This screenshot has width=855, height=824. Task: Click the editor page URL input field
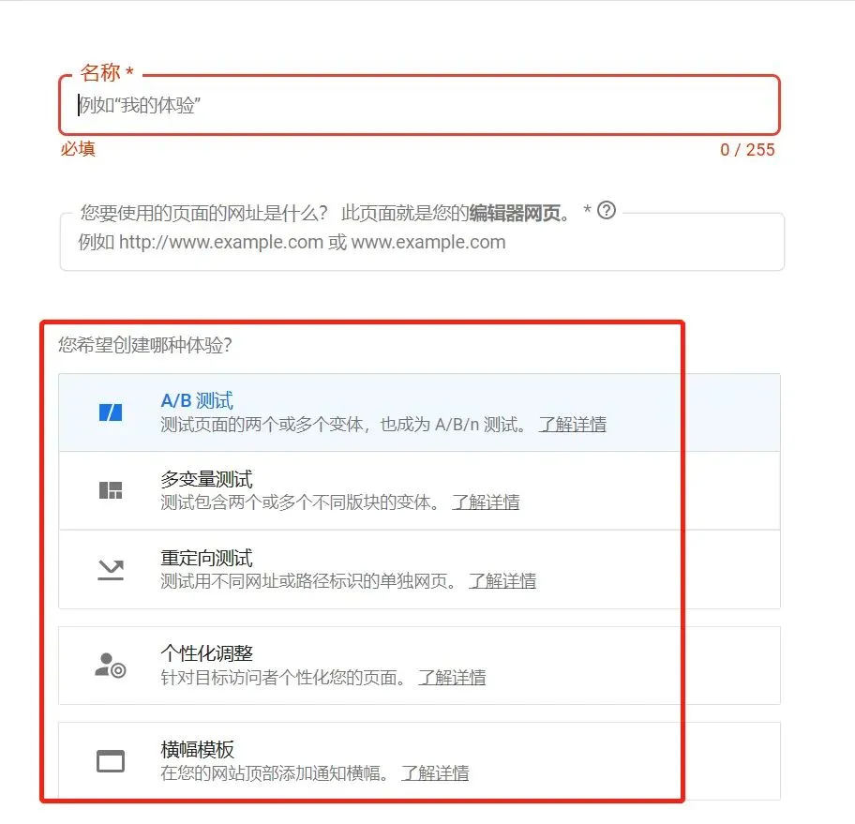coord(422,242)
